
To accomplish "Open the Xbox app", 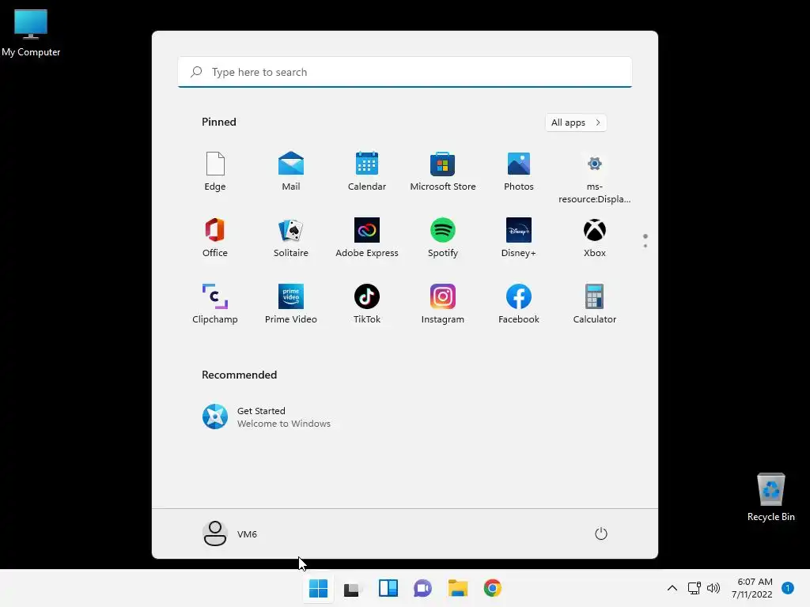I will click(595, 238).
